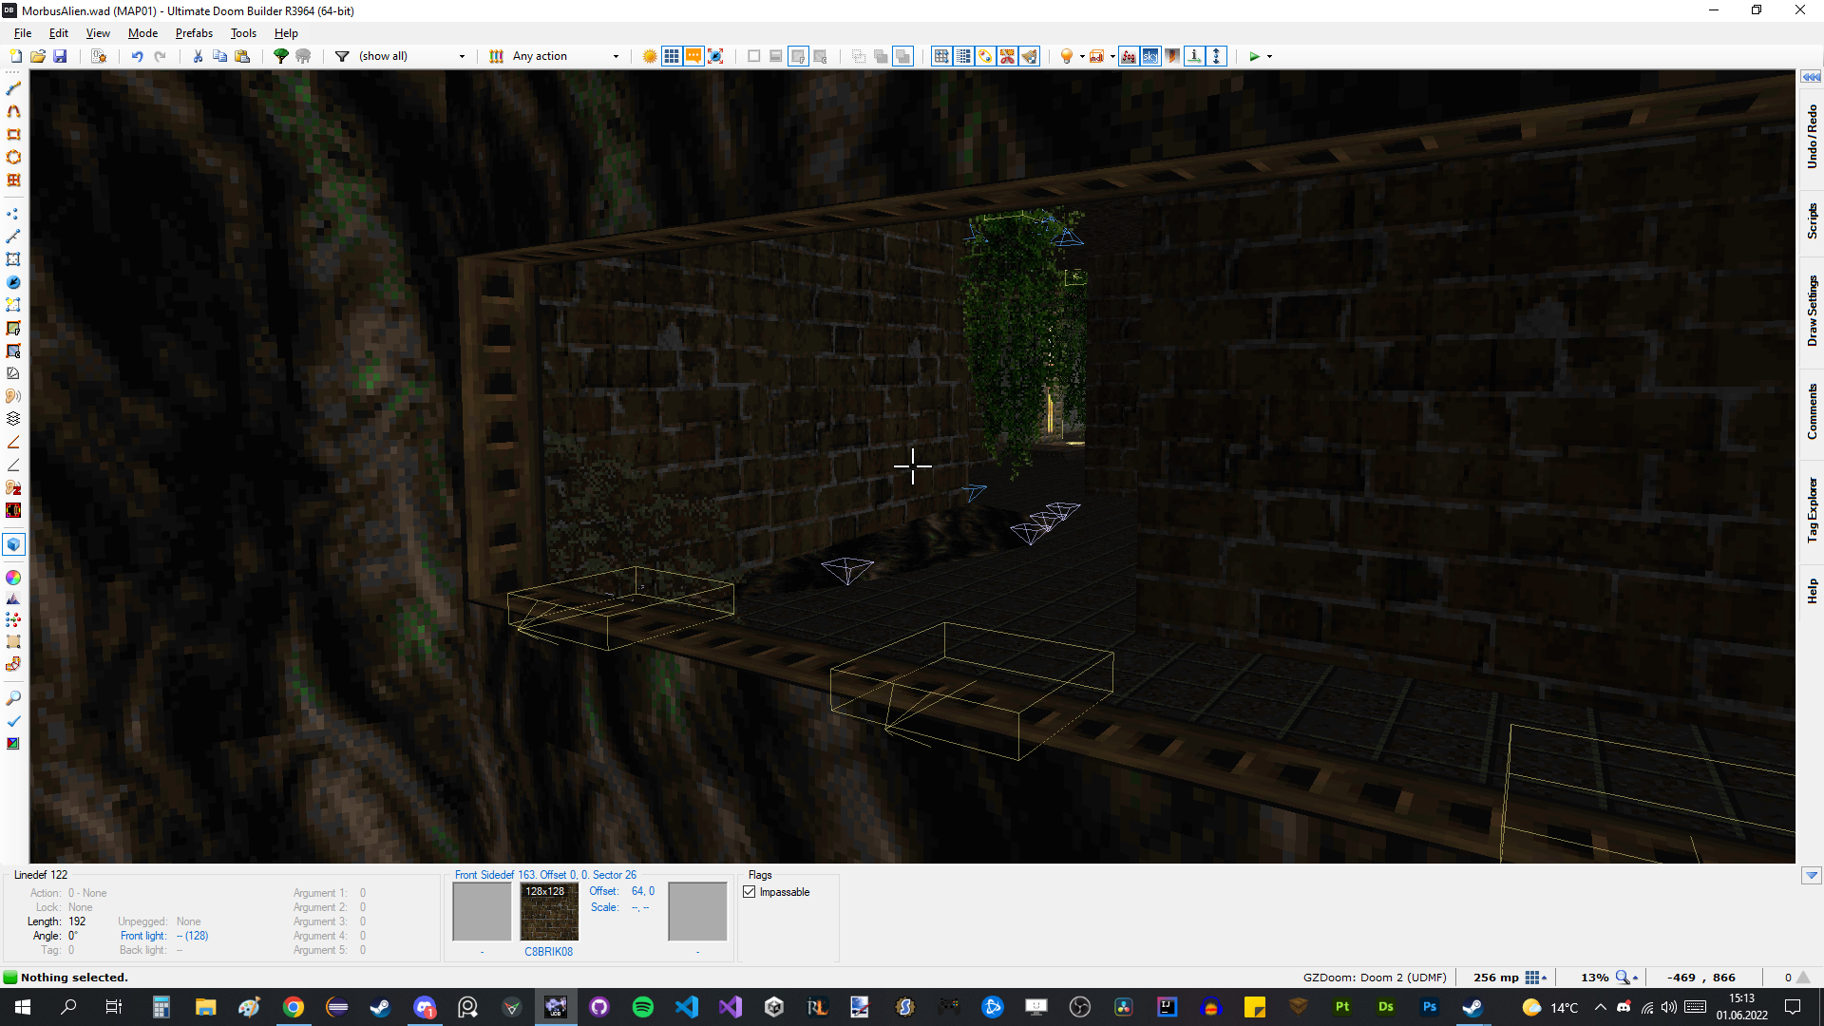Open Google Chrome from the taskbar
This screenshot has height=1026, width=1824.
click(294, 1007)
